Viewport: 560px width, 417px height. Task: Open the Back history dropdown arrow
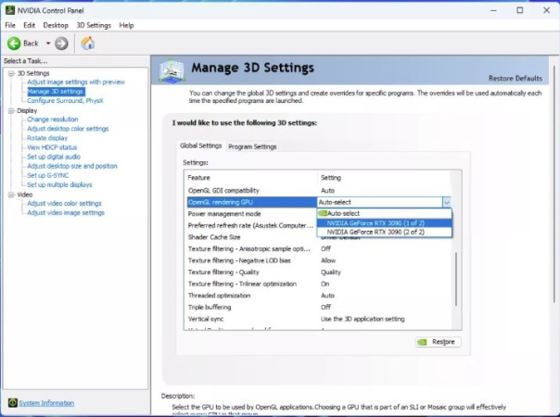click(x=48, y=44)
